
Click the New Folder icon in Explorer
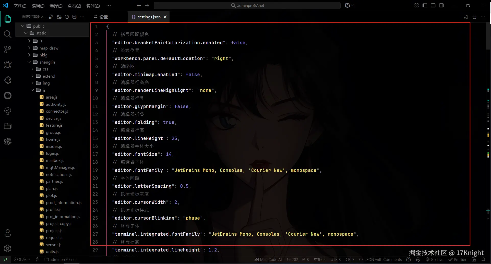[x=59, y=17]
